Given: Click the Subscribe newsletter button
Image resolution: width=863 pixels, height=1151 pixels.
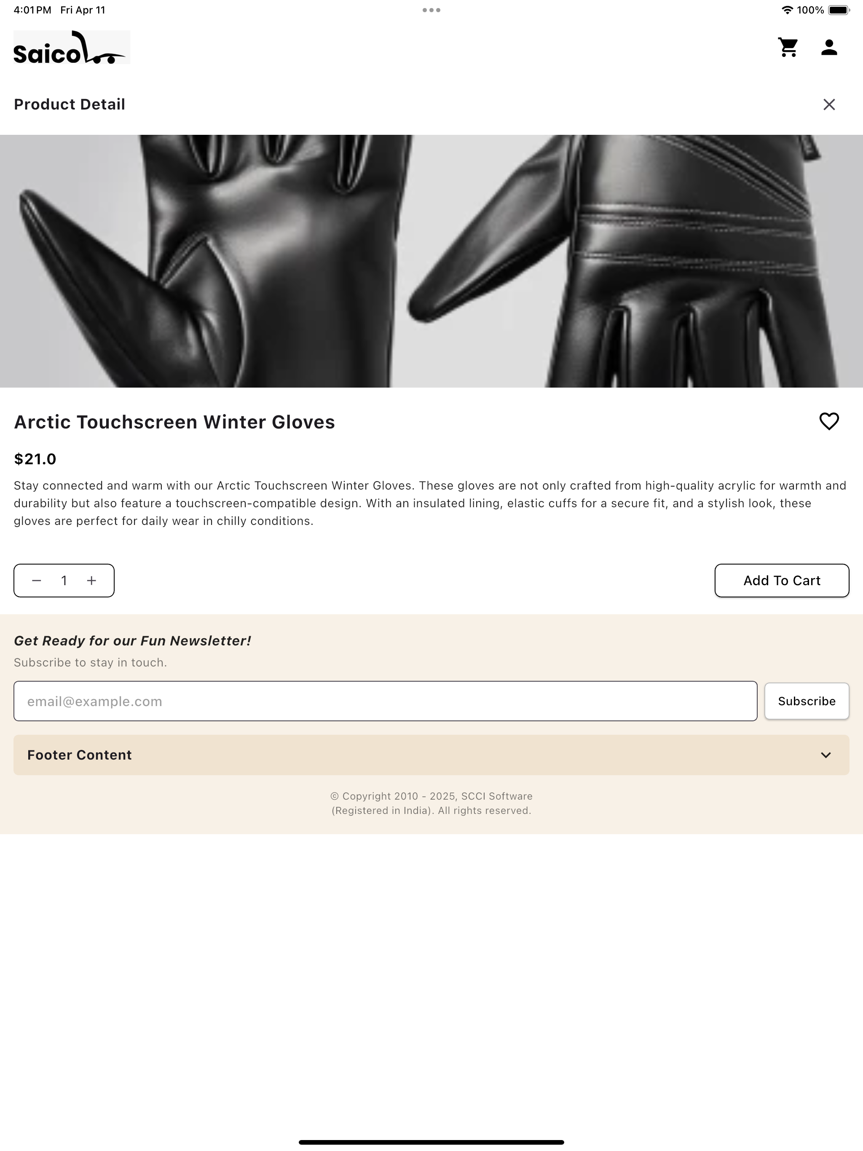Looking at the screenshot, I should coord(806,701).
